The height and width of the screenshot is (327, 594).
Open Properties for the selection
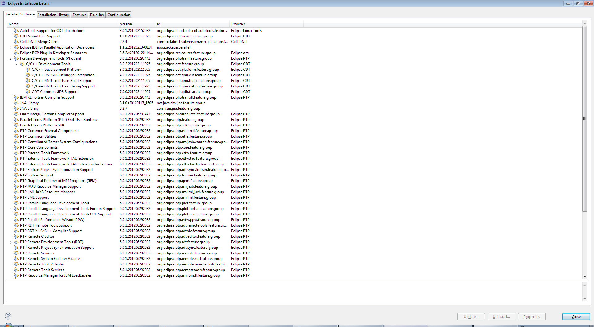coord(532,317)
